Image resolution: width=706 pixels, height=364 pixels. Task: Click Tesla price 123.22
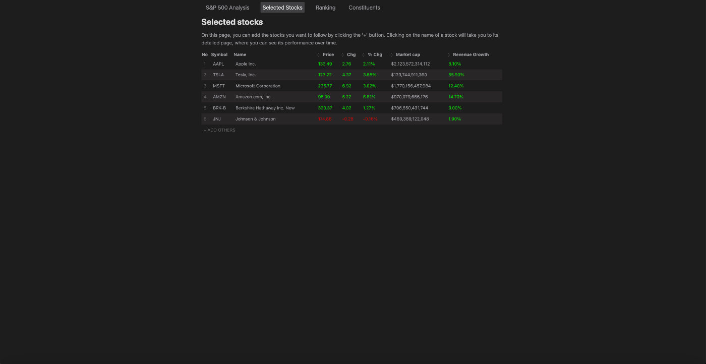(x=325, y=75)
